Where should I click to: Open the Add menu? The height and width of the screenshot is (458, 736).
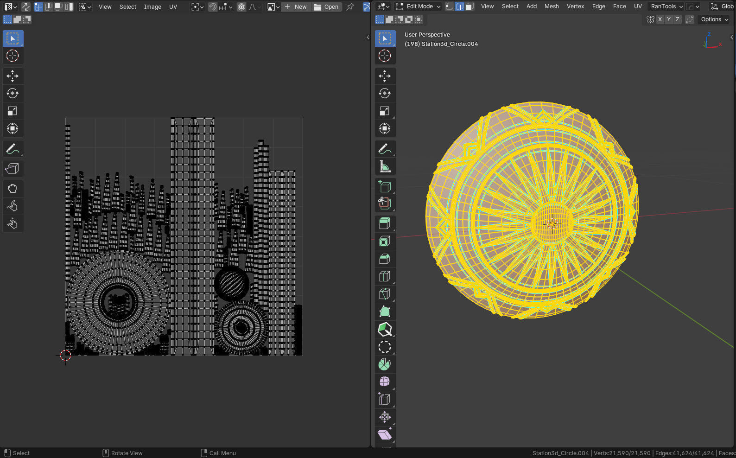click(532, 6)
